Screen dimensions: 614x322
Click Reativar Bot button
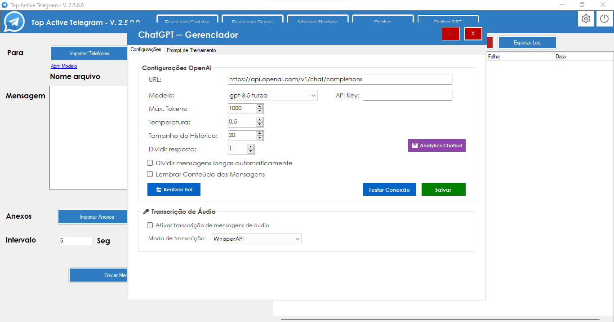[x=174, y=190]
